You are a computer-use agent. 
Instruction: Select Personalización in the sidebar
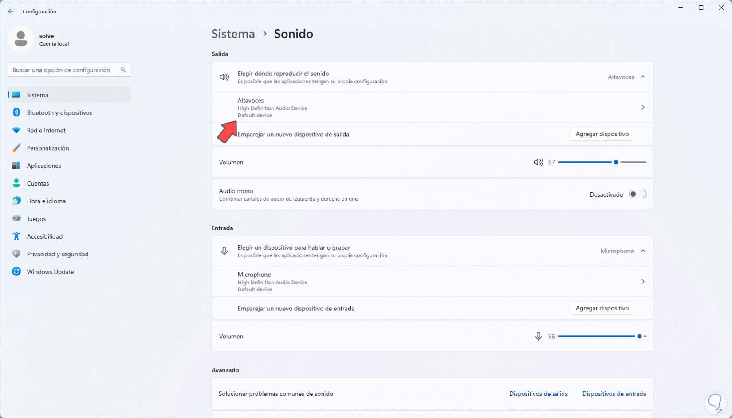[x=47, y=148]
